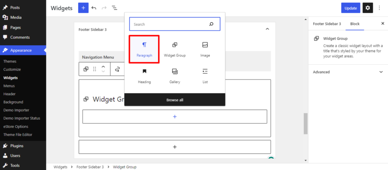Open Demo Importer Status
The height and width of the screenshot is (170, 388).
[22, 118]
